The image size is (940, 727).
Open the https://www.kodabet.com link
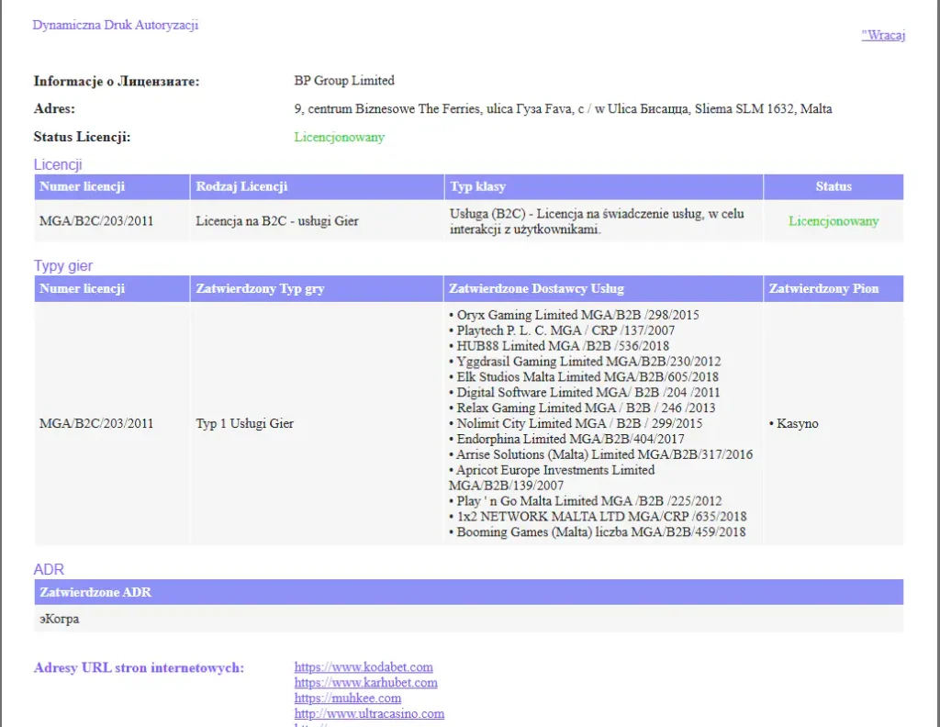[364, 667]
